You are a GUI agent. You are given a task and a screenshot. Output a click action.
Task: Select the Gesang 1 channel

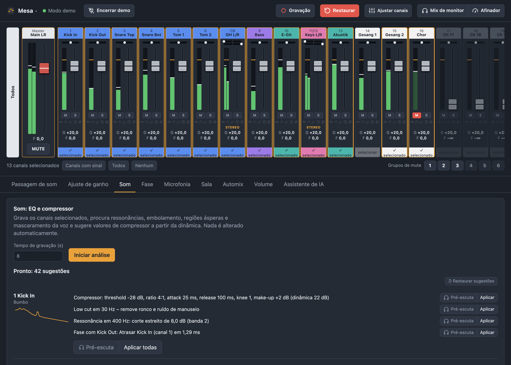(x=368, y=152)
